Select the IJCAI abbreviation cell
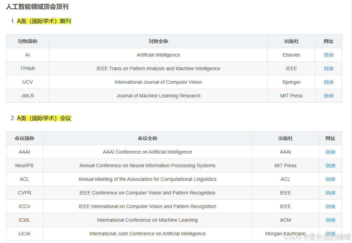The image size is (352, 243). (24, 234)
